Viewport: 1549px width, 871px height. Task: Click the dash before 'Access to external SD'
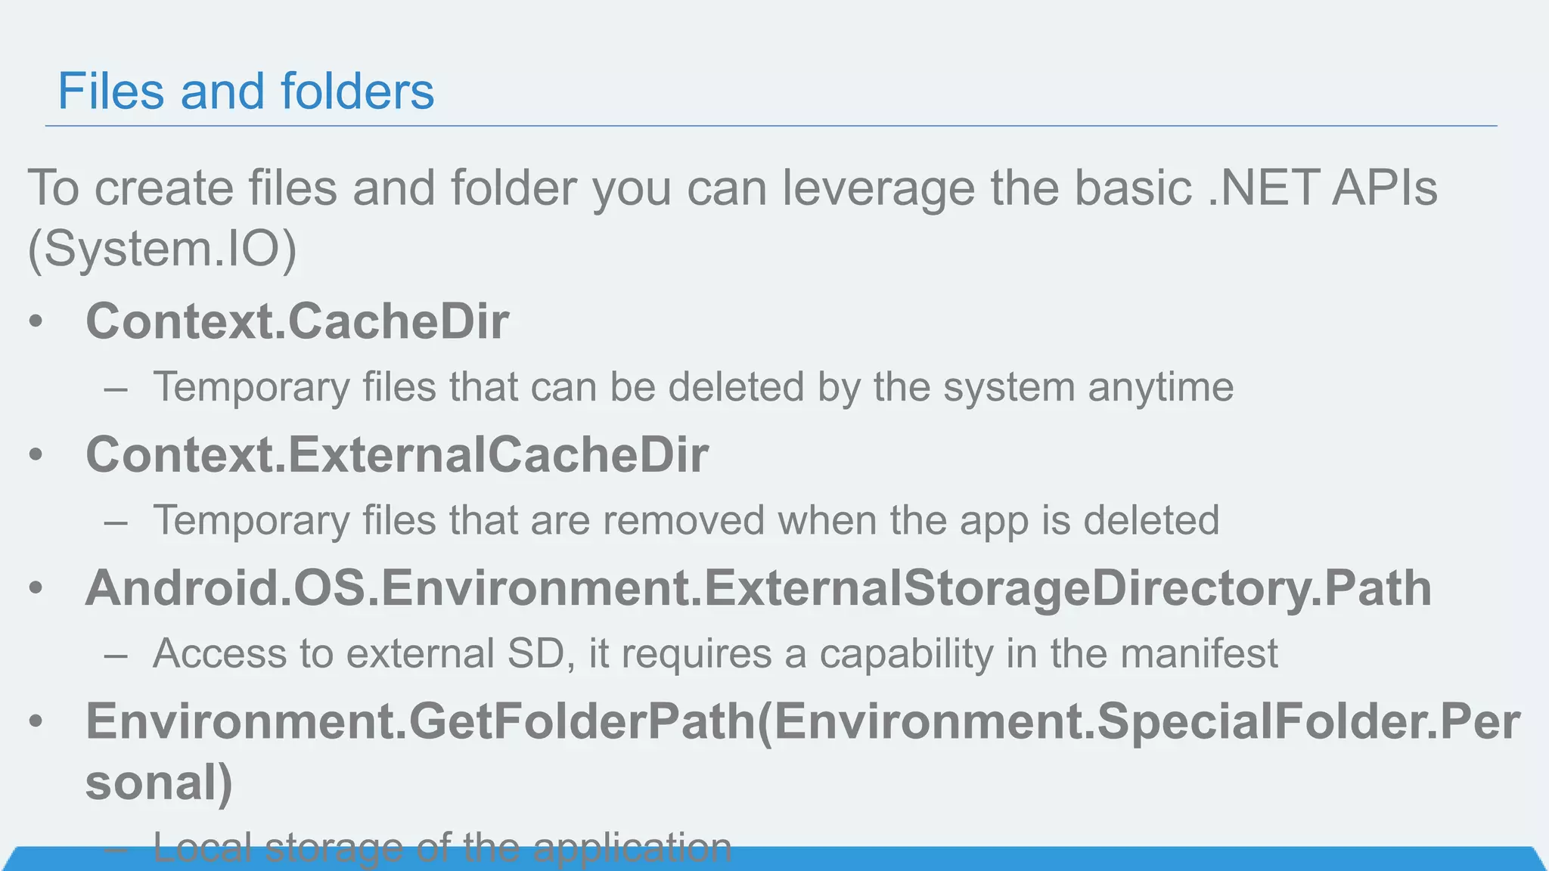pyautogui.click(x=116, y=655)
